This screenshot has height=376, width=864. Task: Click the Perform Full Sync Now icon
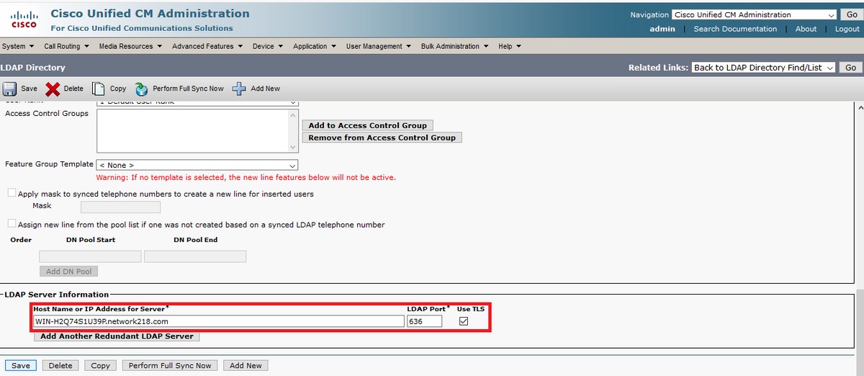point(141,89)
